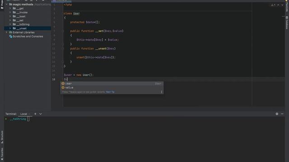Screen dimensions: 289x162
Task: Open the Database tool window tab
Action: click(287, 23)
